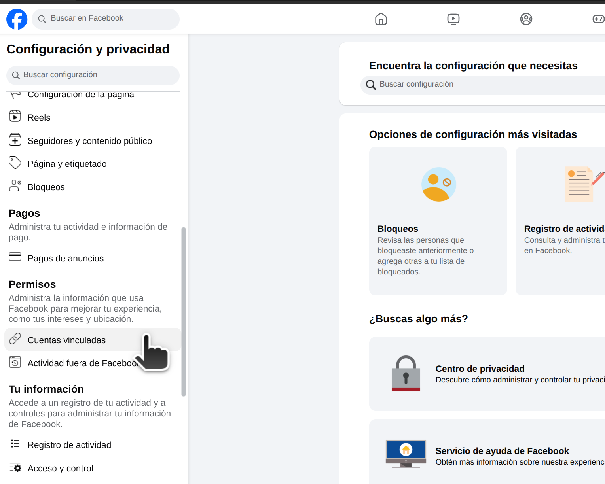Click the Actividad fuera de Facebook icon
This screenshot has width=605, height=484.
pos(15,362)
